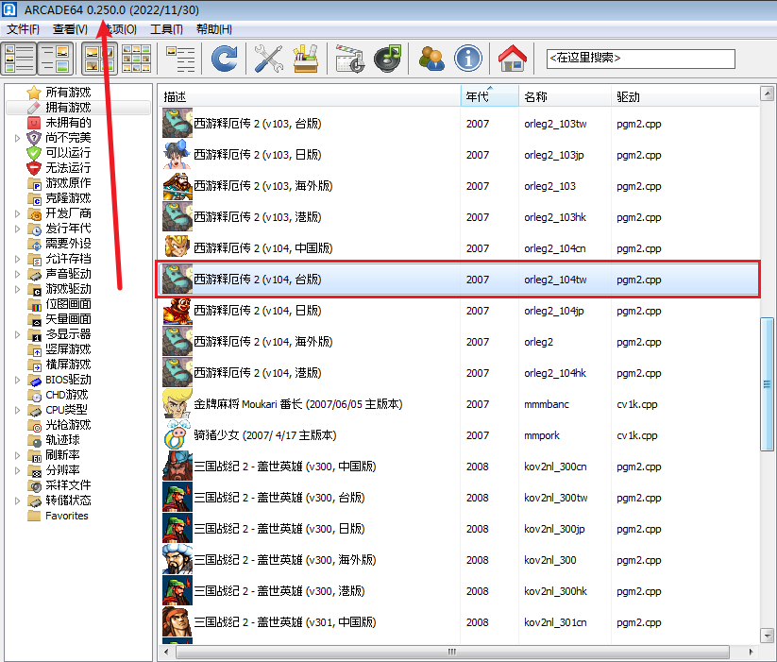Open the 文件(F) menu
Viewport: 777px width, 662px height.
pyautogui.click(x=23, y=29)
